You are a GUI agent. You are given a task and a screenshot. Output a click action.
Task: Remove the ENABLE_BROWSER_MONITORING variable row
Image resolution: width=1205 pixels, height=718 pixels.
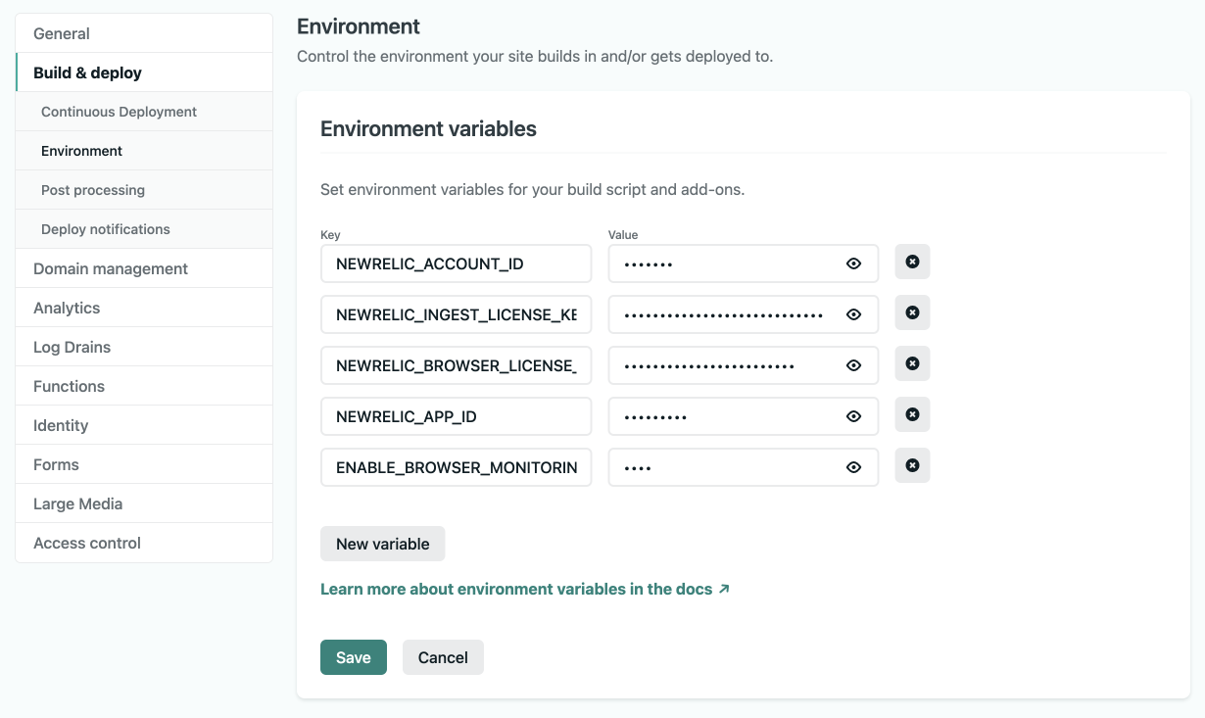[912, 465]
